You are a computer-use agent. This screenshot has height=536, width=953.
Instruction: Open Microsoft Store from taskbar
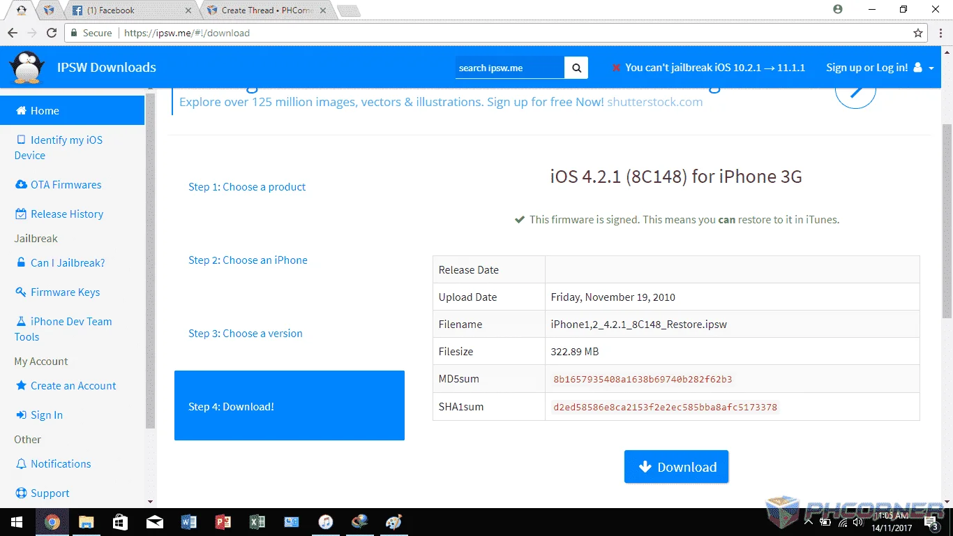tap(120, 522)
